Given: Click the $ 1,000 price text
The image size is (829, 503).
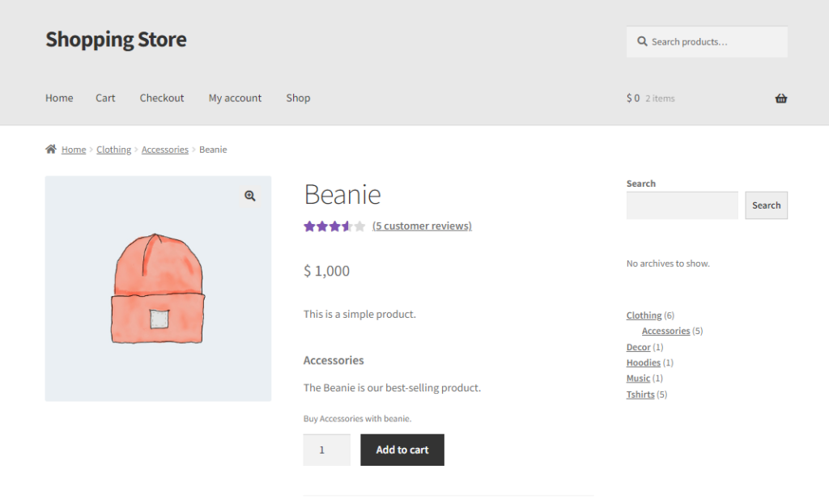Looking at the screenshot, I should [x=326, y=271].
